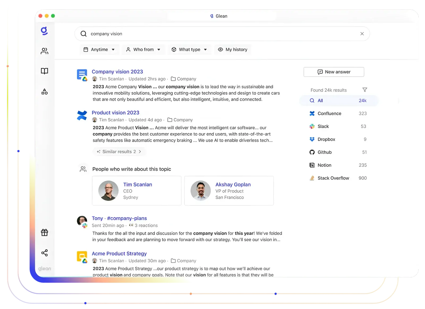Click Akshay Goplan's profile photo
The height and width of the screenshot is (309, 425).
[201, 191]
